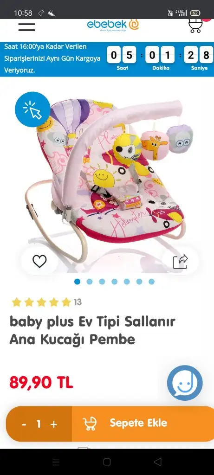
Task: Add product to favorites with heart icon
Action: click(40, 262)
